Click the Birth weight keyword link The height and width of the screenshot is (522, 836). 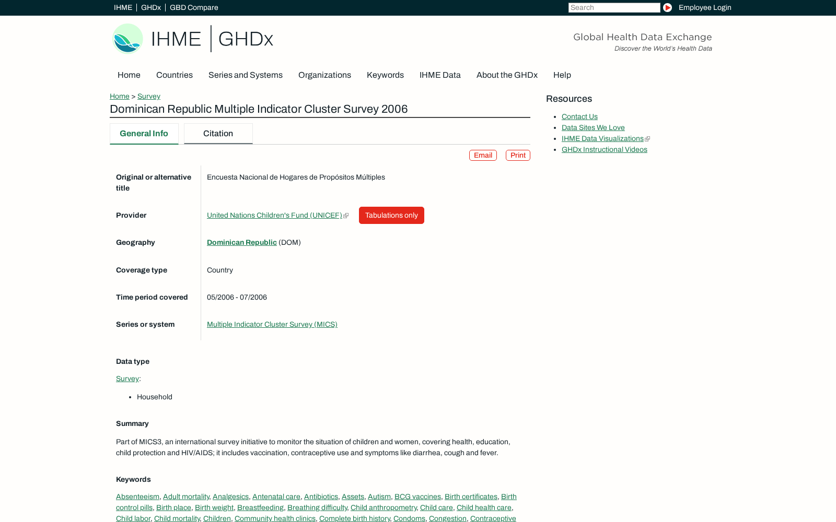click(214, 507)
